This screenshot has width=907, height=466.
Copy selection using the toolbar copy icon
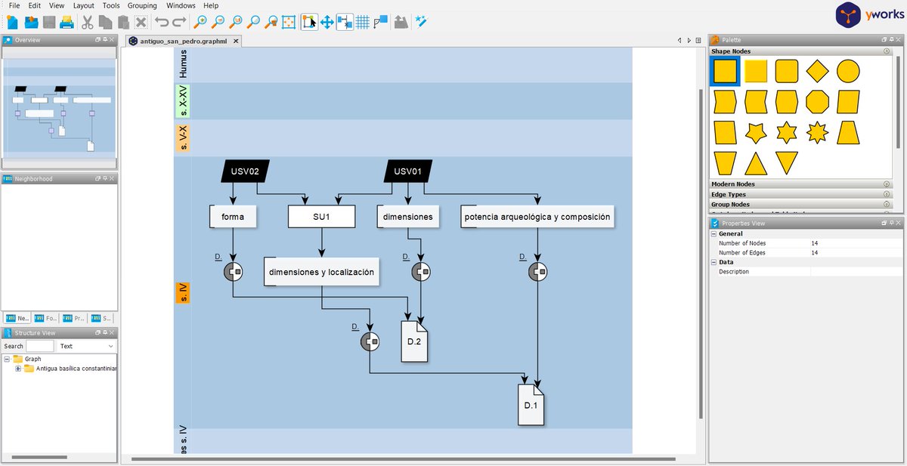click(105, 22)
